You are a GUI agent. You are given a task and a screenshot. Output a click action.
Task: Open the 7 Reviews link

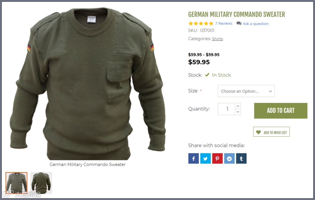coord(224,24)
